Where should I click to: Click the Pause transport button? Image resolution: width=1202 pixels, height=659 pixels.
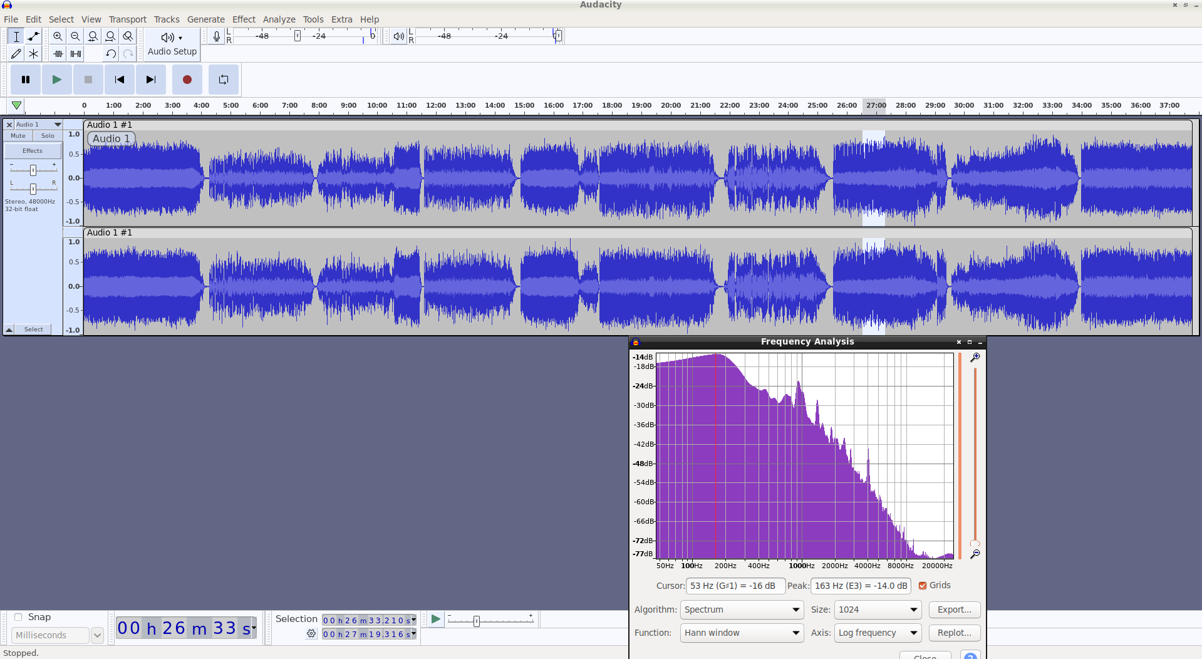26,80
